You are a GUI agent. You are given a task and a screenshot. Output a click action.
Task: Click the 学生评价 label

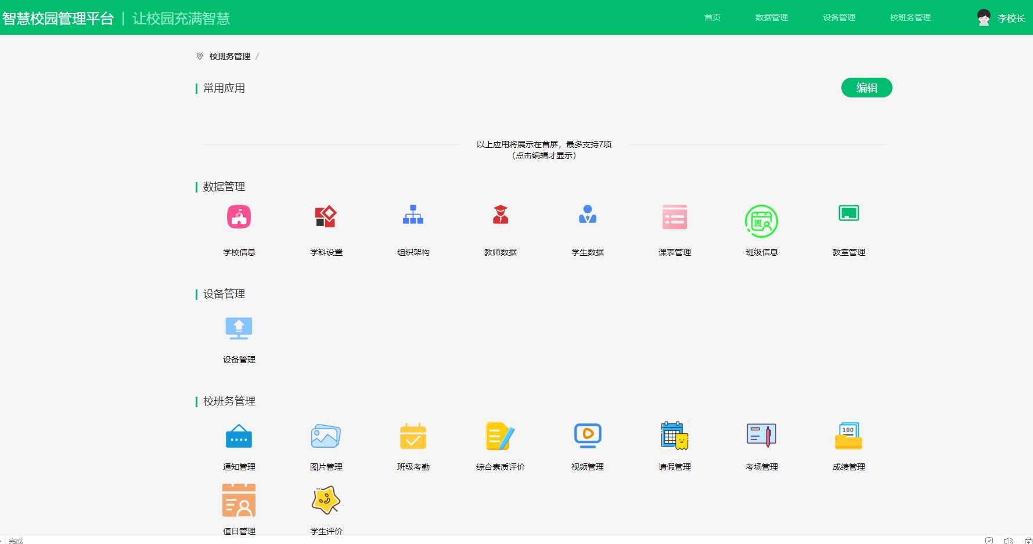tap(326, 531)
